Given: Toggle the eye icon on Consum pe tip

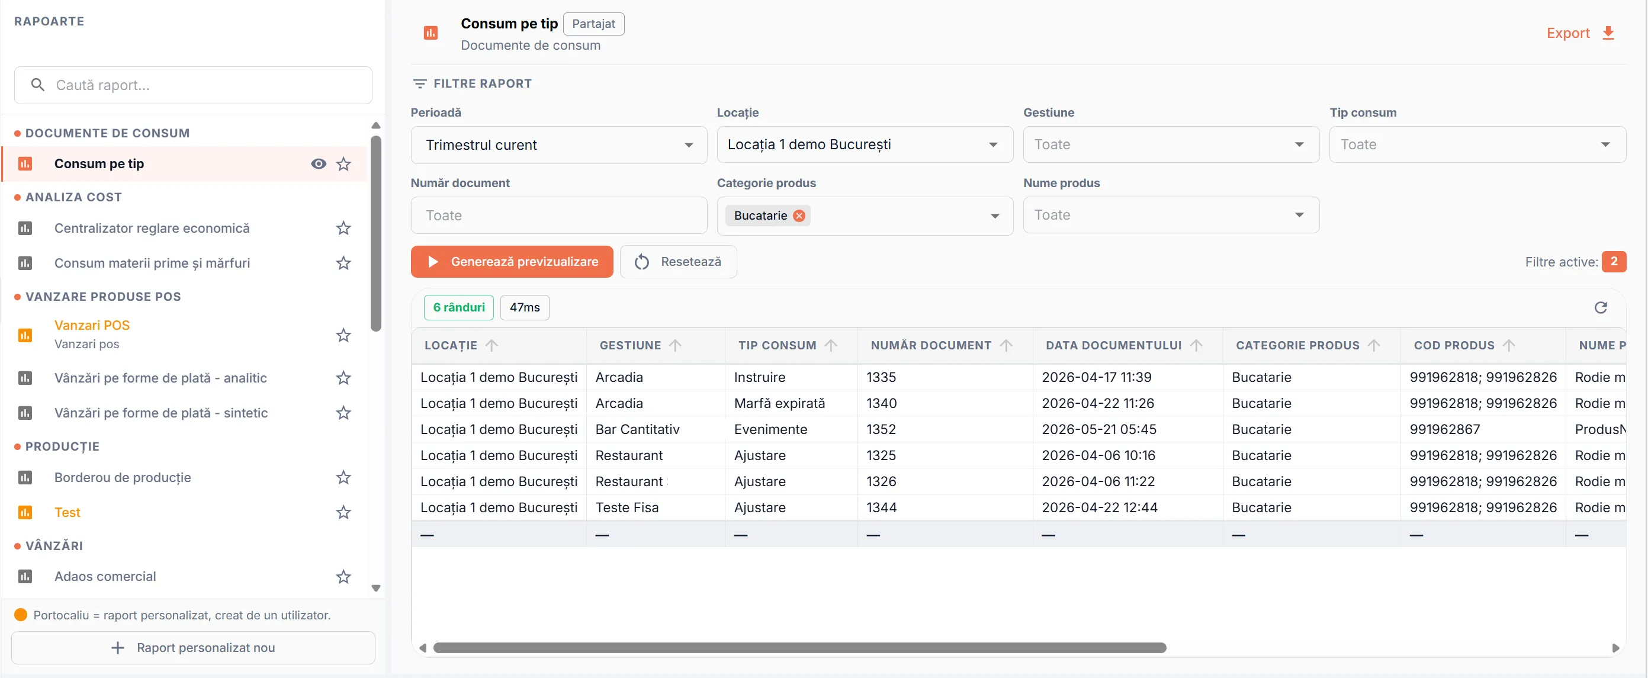Looking at the screenshot, I should (x=319, y=164).
